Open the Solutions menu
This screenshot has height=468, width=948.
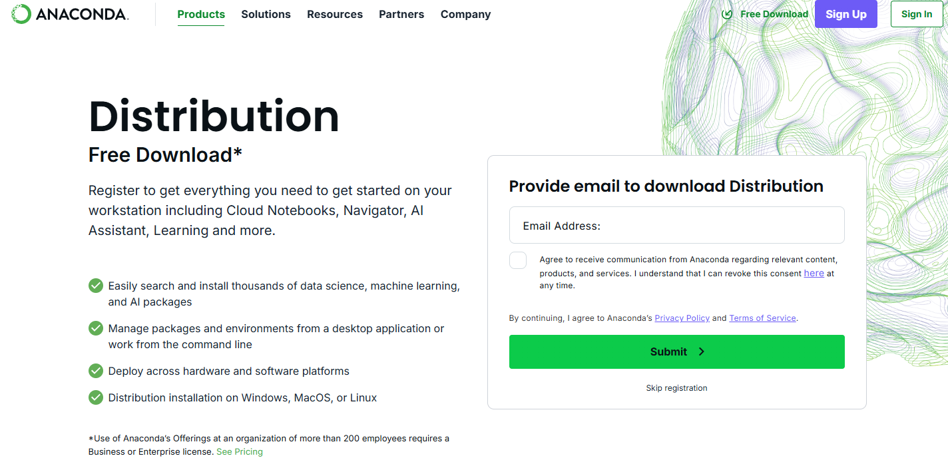[x=266, y=14]
